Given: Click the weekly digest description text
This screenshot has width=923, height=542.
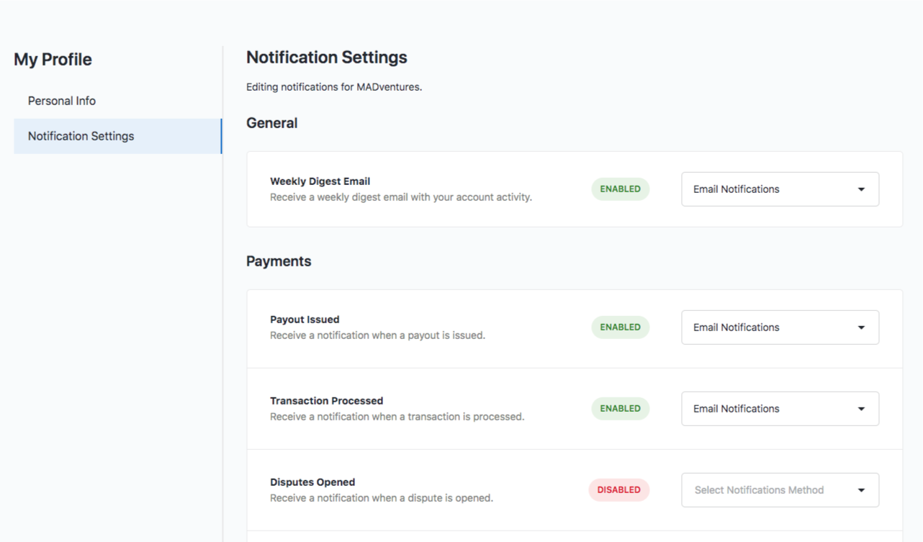Looking at the screenshot, I should pyautogui.click(x=400, y=197).
